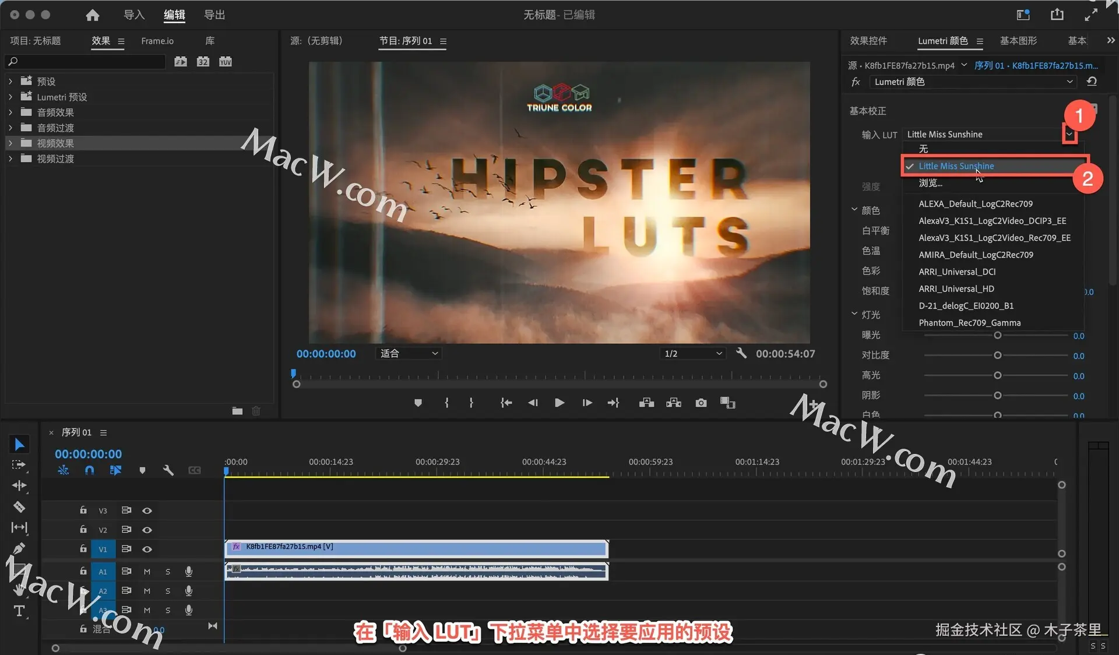Click the timeline 00:00:00:00 playhead timecode
The width and height of the screenshot is (1119, 655).
click(x=89, y=454)
